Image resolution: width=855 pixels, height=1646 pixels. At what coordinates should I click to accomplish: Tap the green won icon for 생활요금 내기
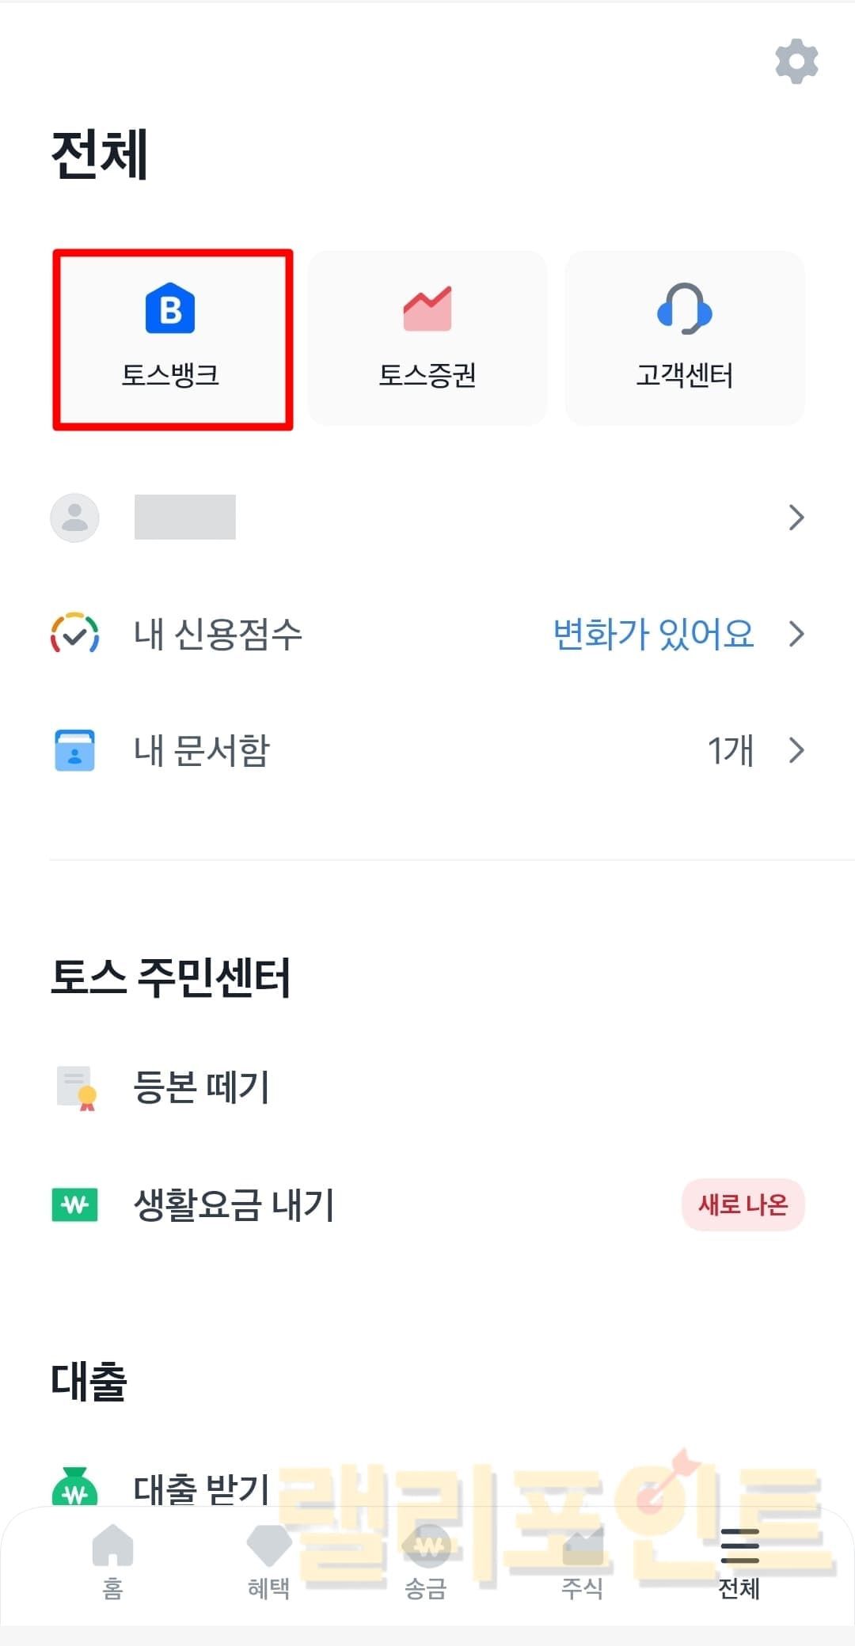75,1204
